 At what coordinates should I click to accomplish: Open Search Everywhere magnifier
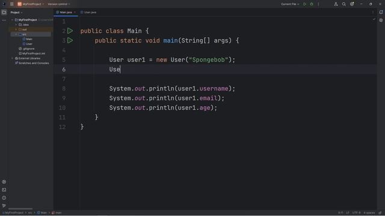pyautogui.click(x=343, y=4)
